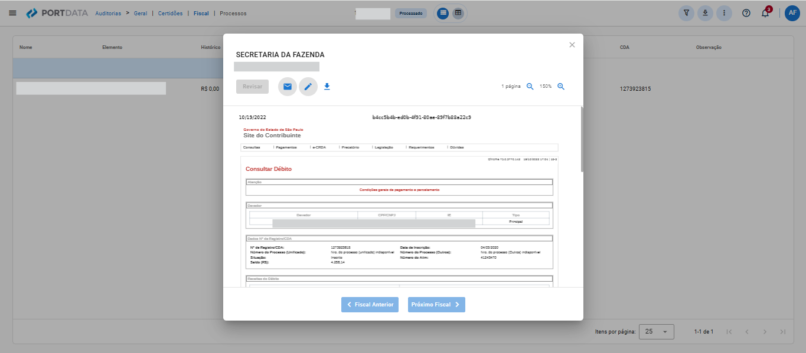Screen dimensions: 806x353
Task: Click Dúvidas in document menu
Action: [x=457, y=147]
